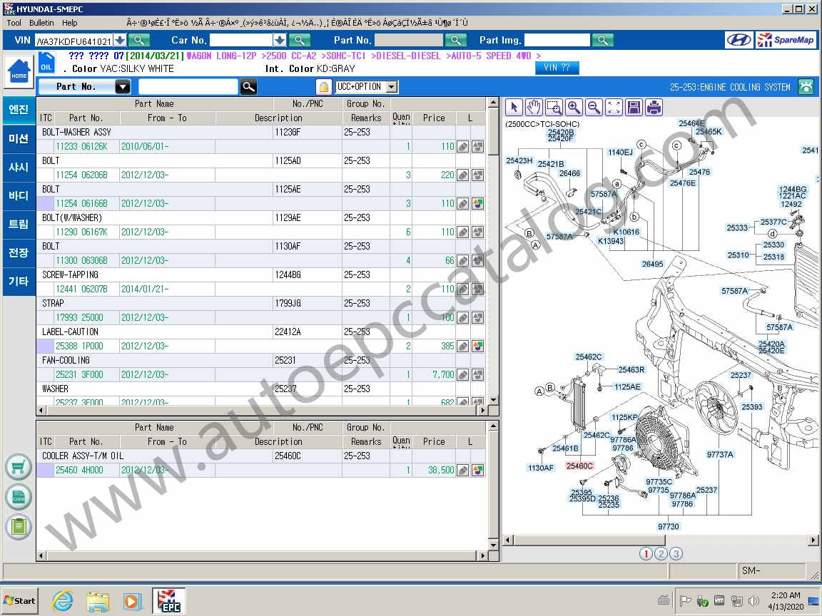
Task: Click the VIN ?? button
Action: 557,68
